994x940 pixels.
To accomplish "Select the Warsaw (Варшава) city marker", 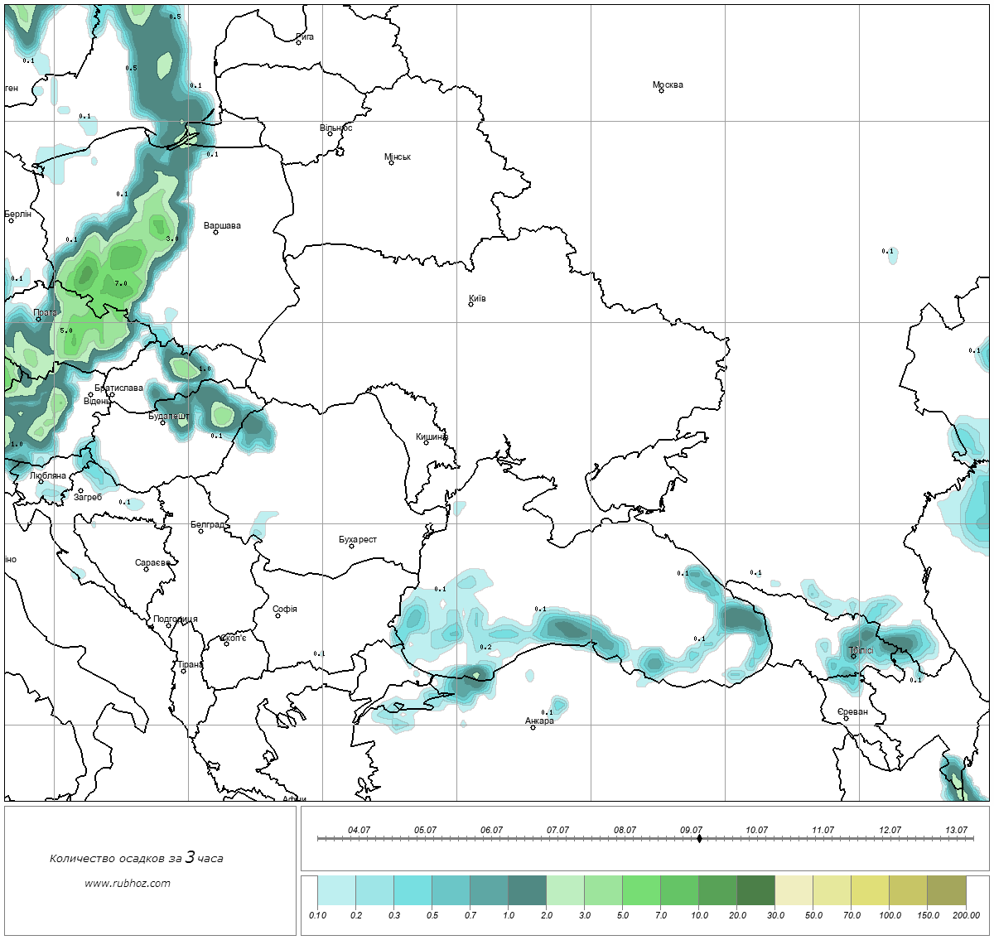I will tap(215, 232).
